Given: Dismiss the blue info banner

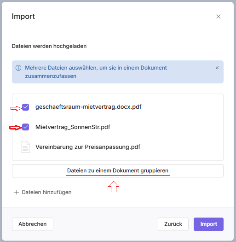Looking at the screenshot, I should 217,68.
